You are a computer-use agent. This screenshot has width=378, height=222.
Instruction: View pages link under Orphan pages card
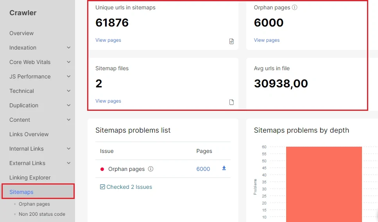267,40
